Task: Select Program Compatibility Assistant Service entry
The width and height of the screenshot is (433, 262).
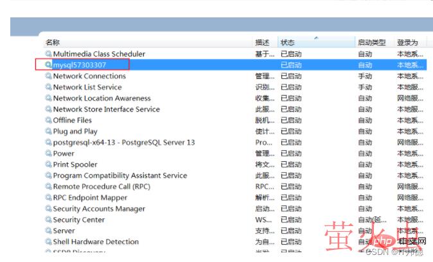Action: click(119, 175)
